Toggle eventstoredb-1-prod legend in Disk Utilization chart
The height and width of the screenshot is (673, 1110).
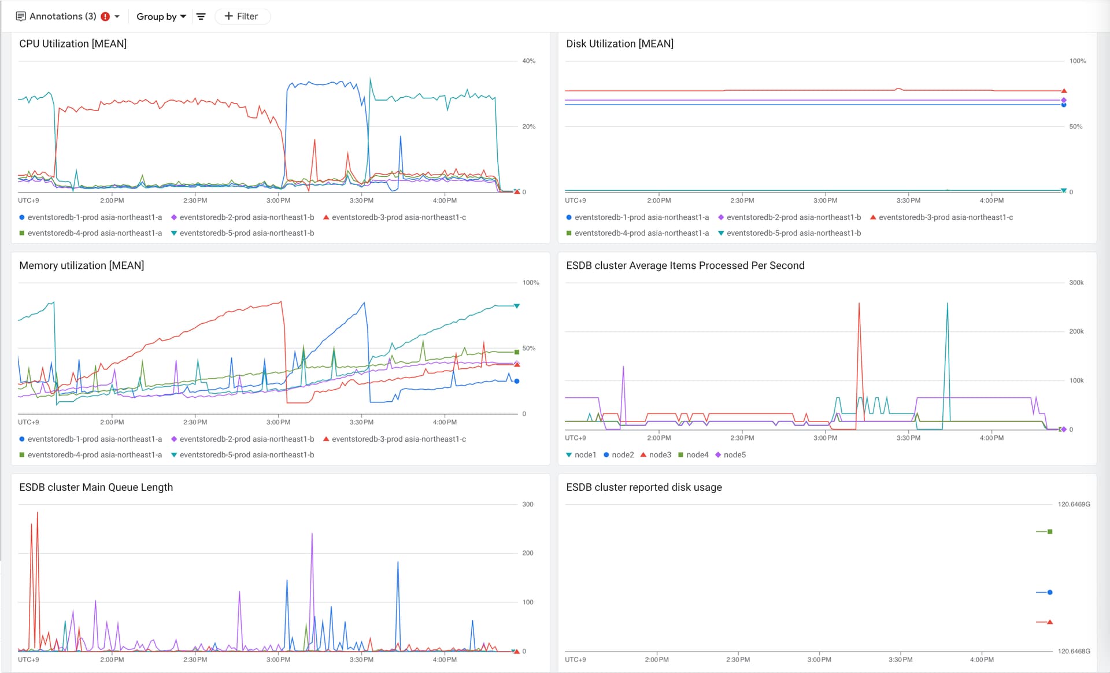[637, 217]
